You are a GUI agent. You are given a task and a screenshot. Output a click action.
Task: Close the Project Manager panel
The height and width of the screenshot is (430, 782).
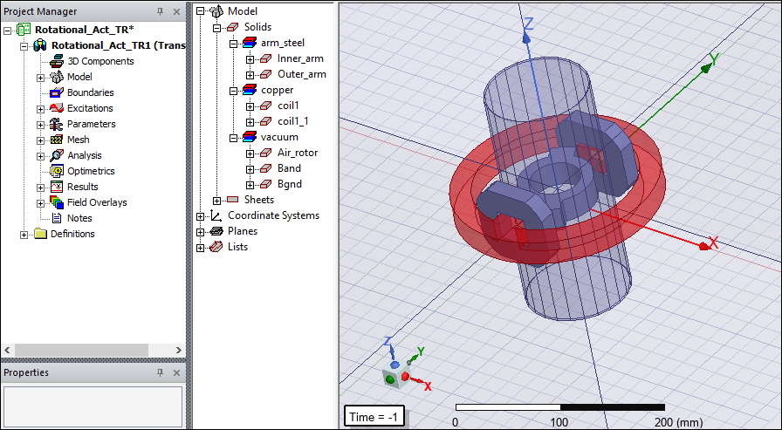point(176,11)
